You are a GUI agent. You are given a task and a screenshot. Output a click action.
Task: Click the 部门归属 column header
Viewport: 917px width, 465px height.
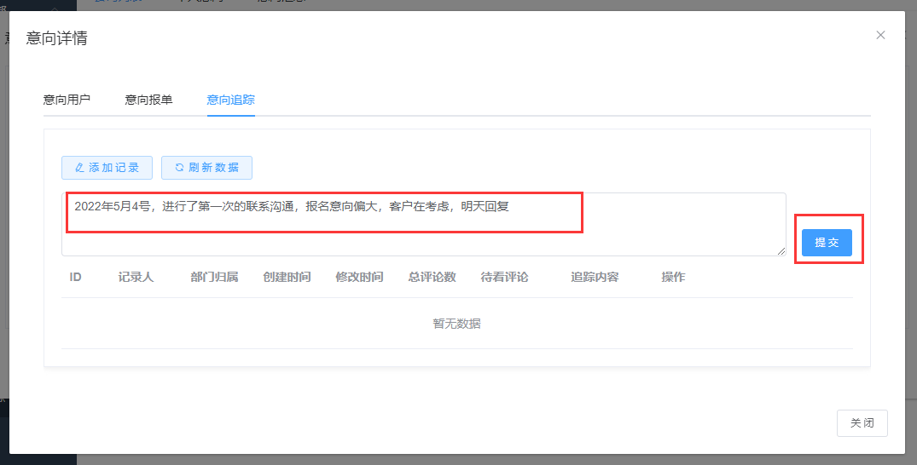pos(214,277)
